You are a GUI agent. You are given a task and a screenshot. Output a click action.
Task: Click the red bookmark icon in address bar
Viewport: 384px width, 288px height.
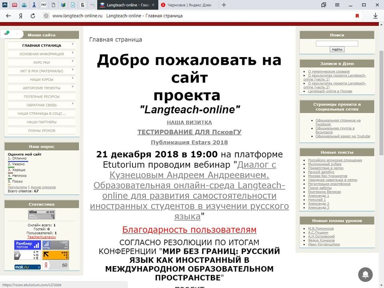click(x=357, y=16)
